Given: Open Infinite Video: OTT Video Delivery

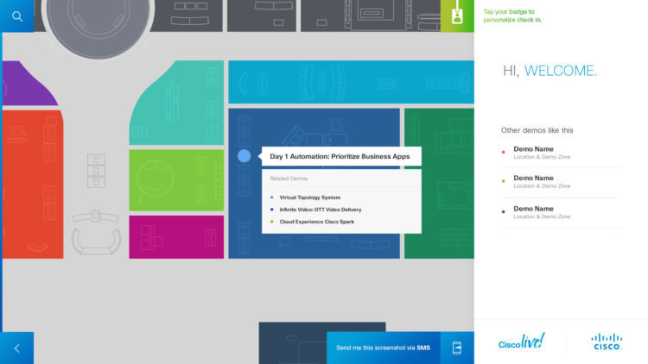Looking at the screenshot, I should (x=320, y=210).
